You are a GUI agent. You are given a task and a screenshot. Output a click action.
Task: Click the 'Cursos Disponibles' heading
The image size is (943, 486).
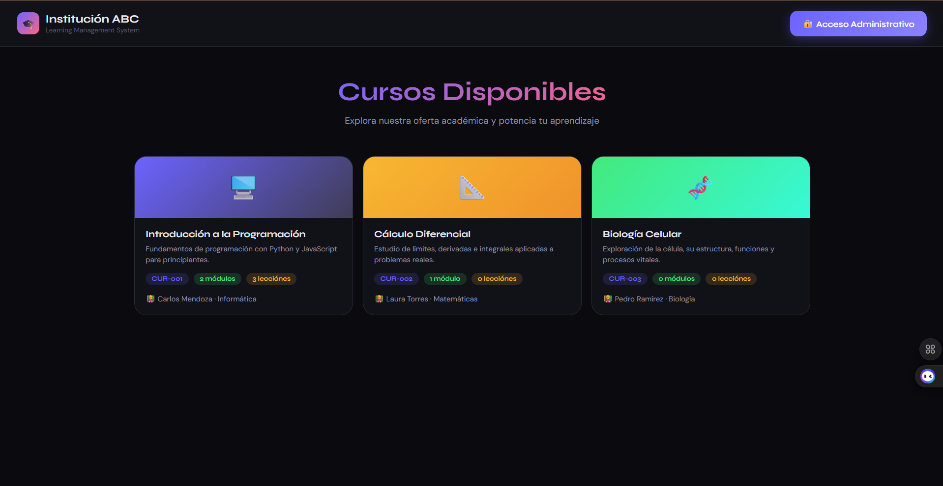(x=472, y=92)
